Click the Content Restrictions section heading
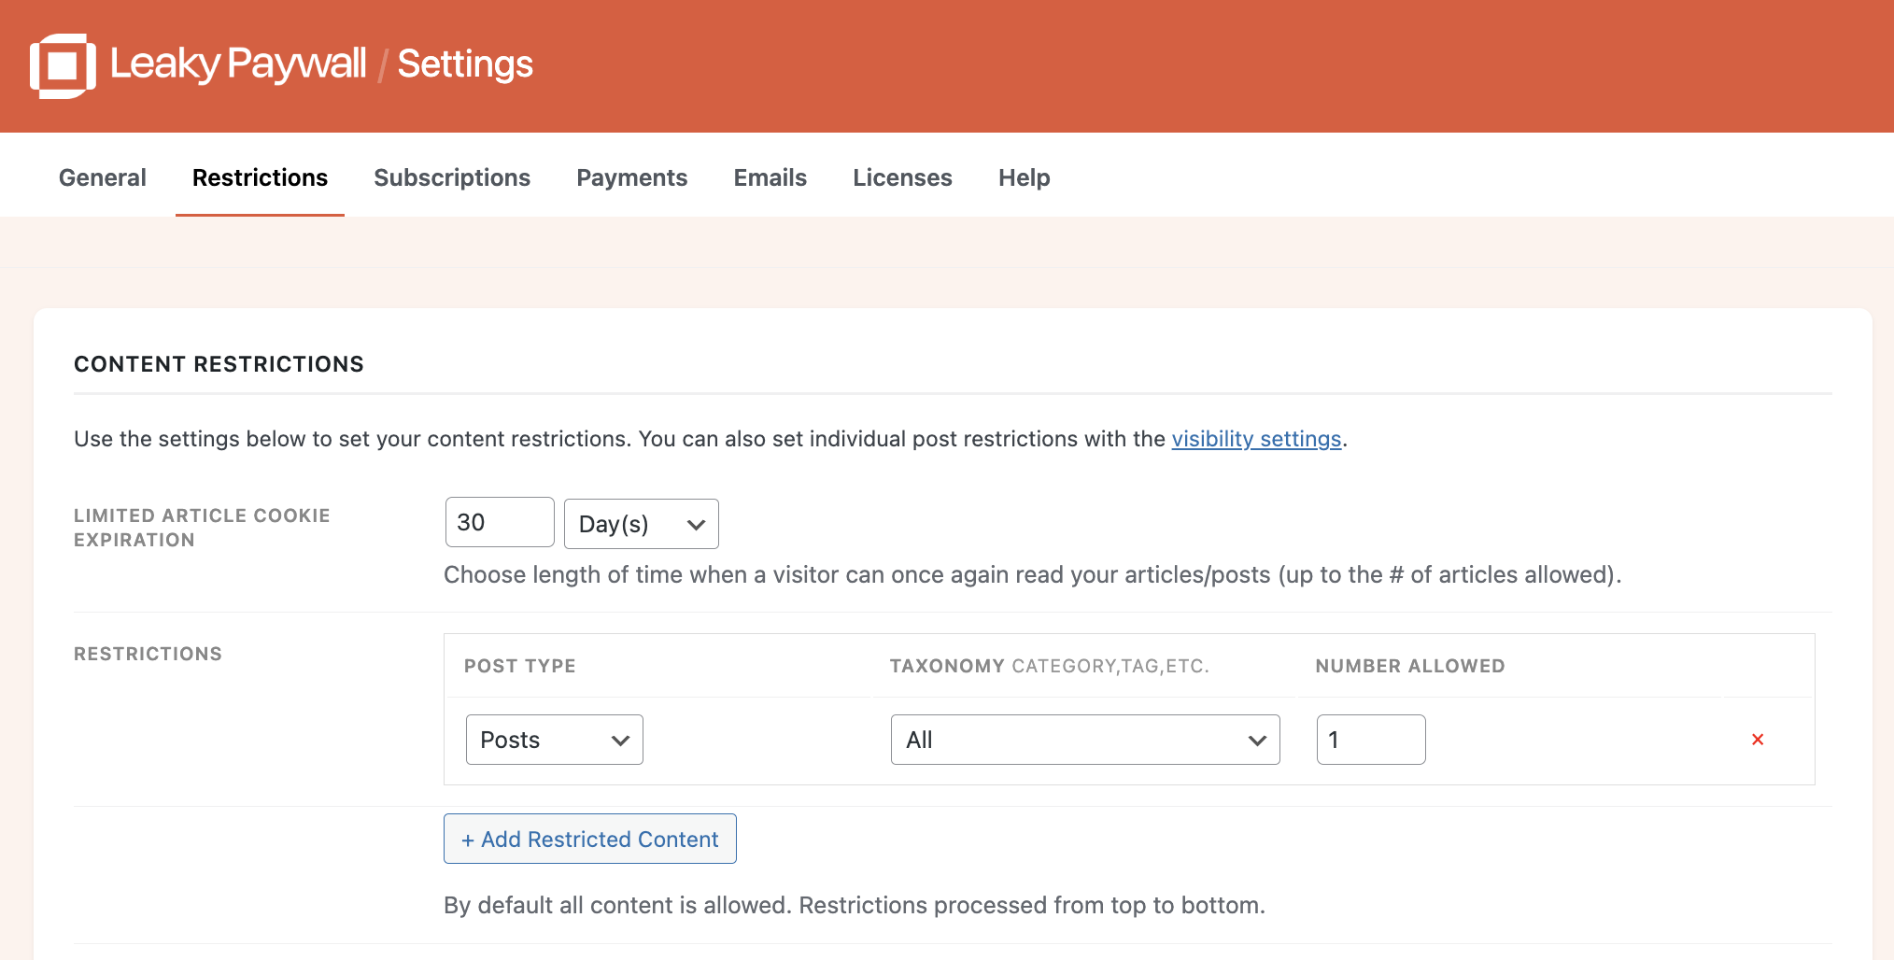The width and height of the screenshot is (1894, 960). [219, 364]
